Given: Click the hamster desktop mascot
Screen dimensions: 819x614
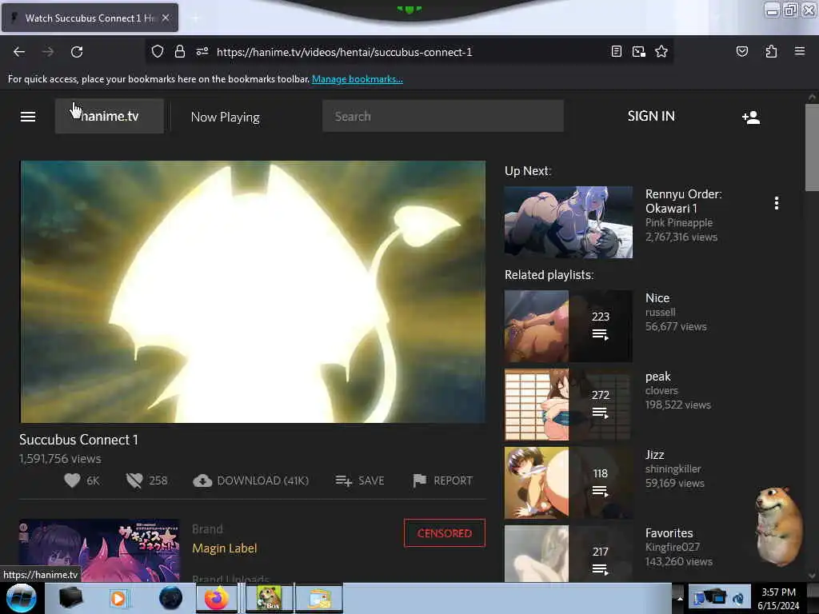Looking at the screenshot, I should [x=778, y=526].
